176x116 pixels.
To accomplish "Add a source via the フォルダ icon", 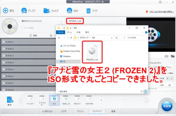I will pos(47,11).
